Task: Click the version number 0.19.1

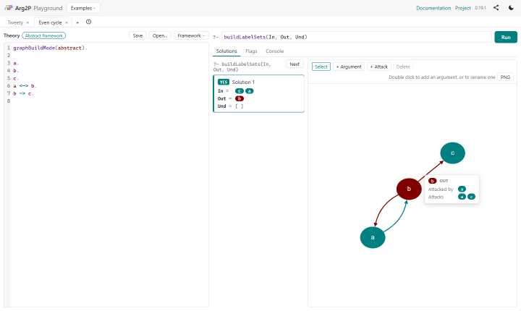Action: pyautogui.click(x=480, y=8)
